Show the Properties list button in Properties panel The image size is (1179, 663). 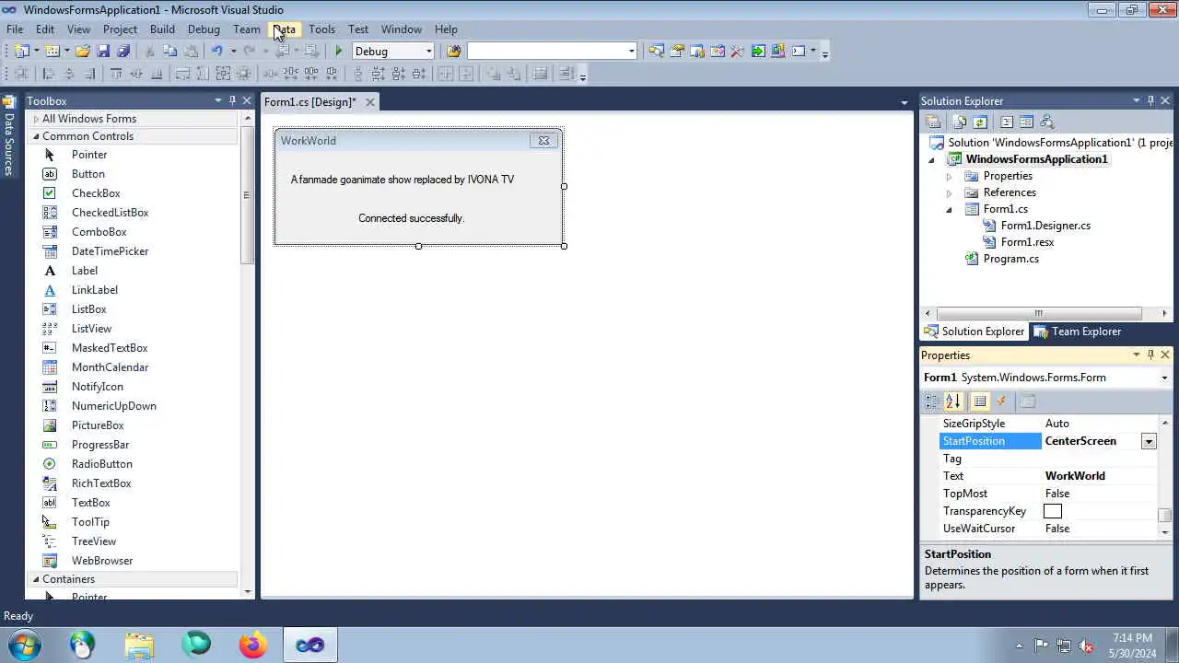point(980,401)
